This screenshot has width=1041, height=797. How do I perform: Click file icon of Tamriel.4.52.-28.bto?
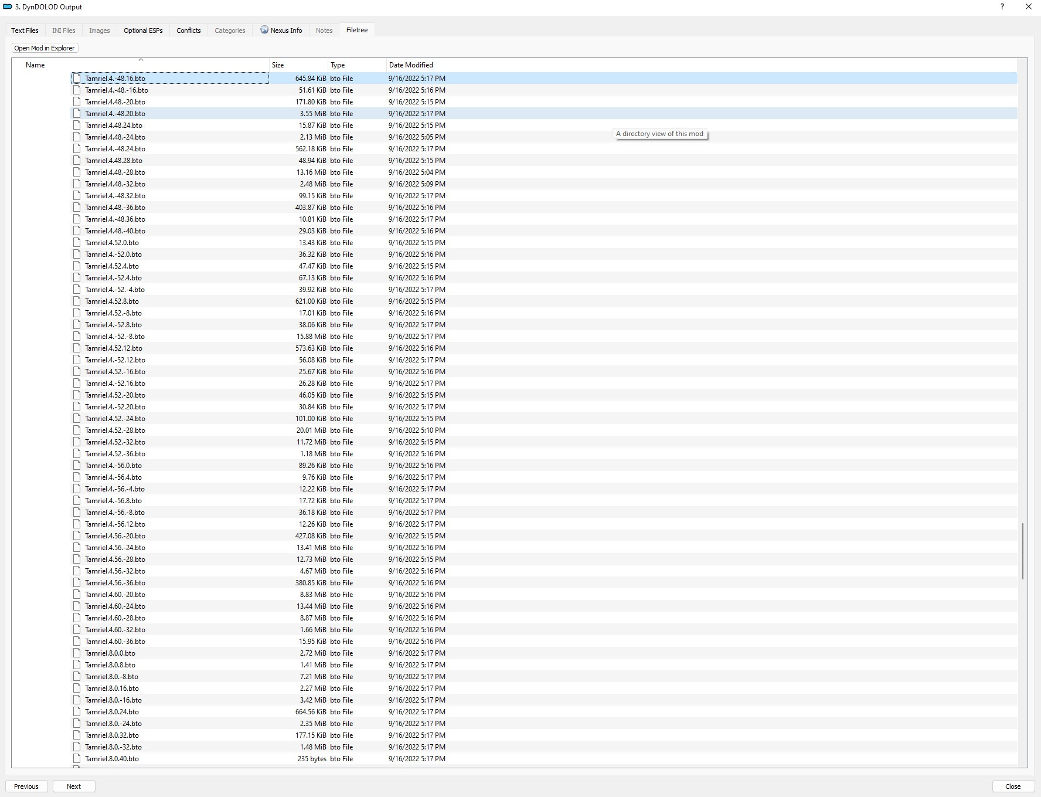click(x=77, y=430)
